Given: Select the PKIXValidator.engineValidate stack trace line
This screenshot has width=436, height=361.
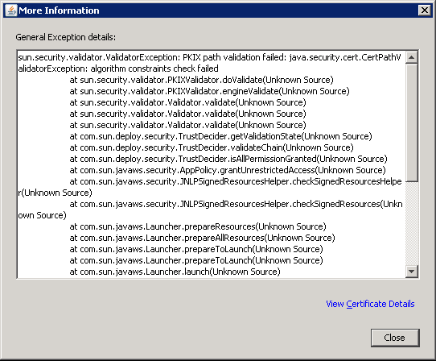Looking at the screenshot, I should 209,91.
